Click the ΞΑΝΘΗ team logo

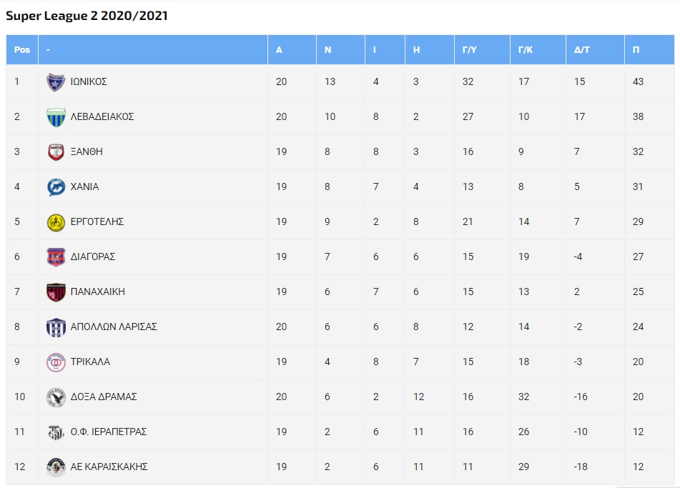(x=56, y=152)
